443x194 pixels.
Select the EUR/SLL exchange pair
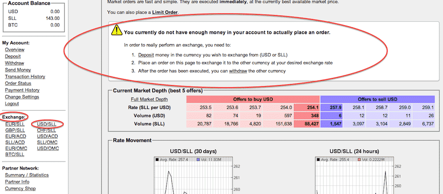pos(15,124)
